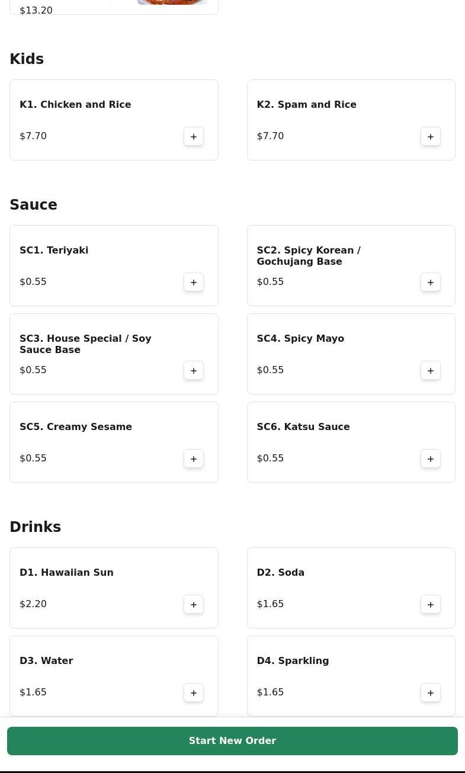Add SC2. Spicy Korean Gochujang sauce

pyautogui.click(x=431, y=283)
